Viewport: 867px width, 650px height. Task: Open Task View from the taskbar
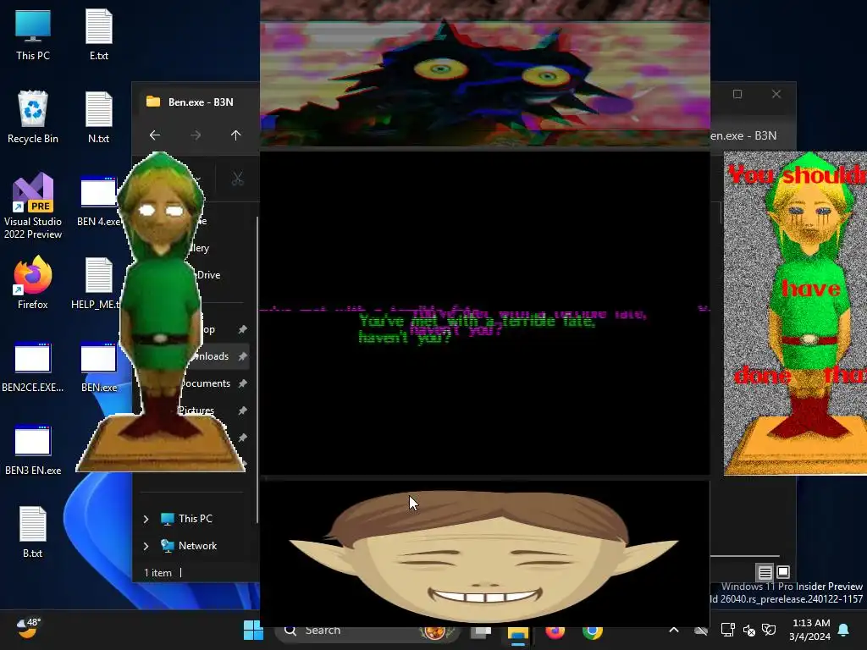481,631
